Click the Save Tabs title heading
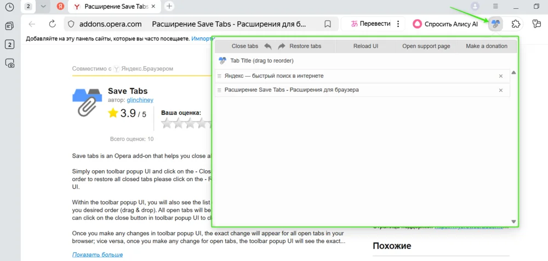Screen dimensions: 548x261 pos(128,91)
